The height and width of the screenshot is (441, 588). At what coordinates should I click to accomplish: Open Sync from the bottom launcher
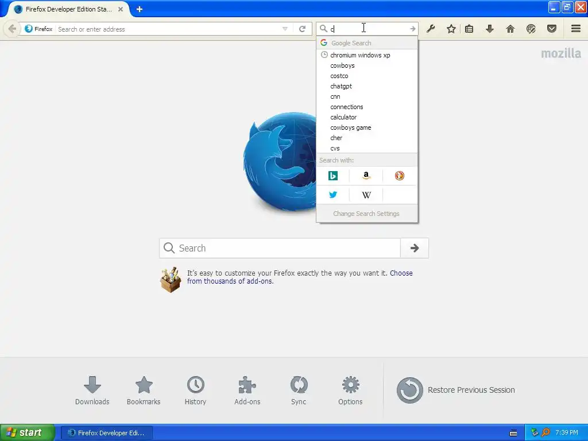pyautogui.click(x=299, y=390)
